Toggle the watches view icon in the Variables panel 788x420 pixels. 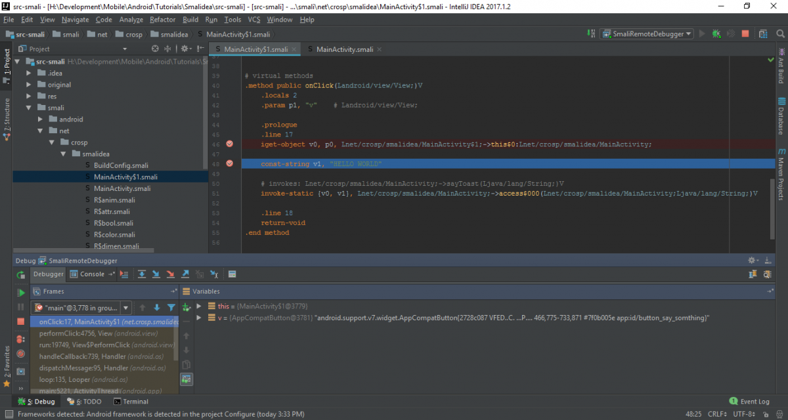tap(186, 379)
